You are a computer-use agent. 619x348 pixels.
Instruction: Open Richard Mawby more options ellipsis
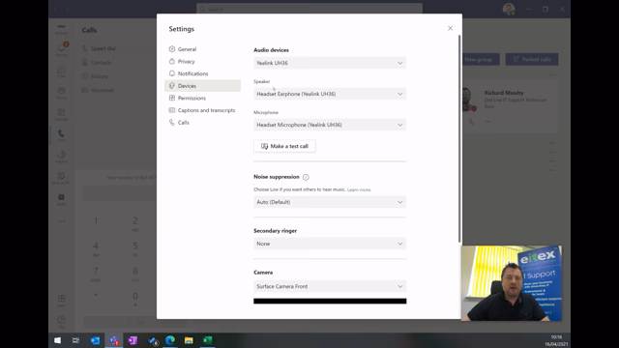click(487, 122)
